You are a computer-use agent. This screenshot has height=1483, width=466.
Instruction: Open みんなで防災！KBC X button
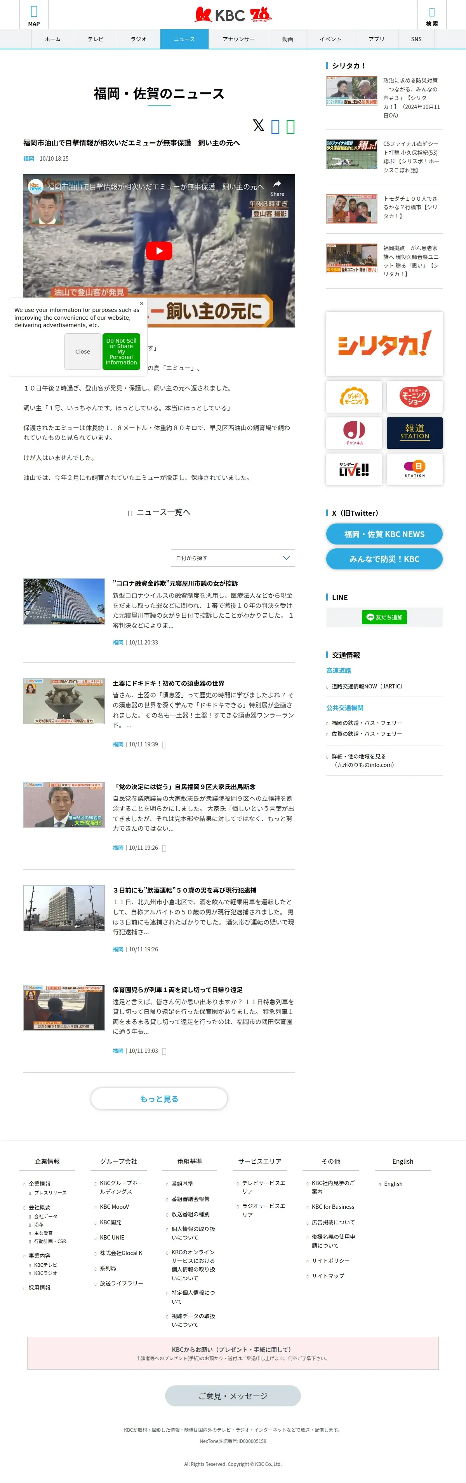(x=384, y=559)
